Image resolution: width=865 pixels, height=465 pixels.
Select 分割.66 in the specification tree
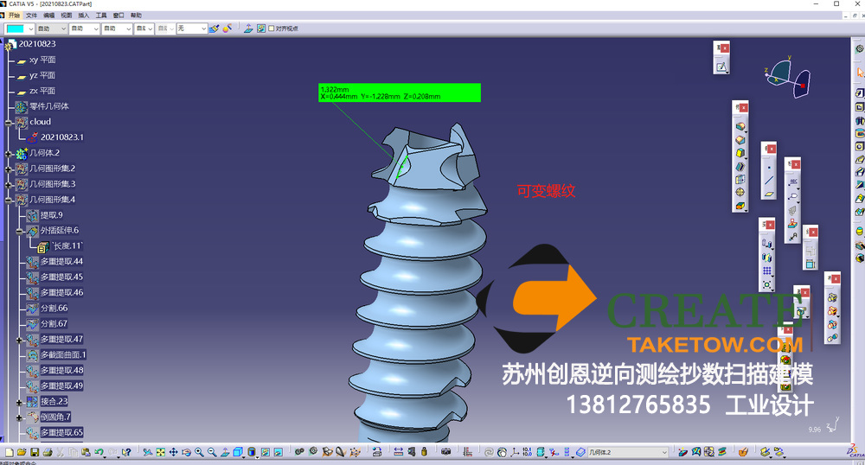pyautogui.click(x=54, y=309)
